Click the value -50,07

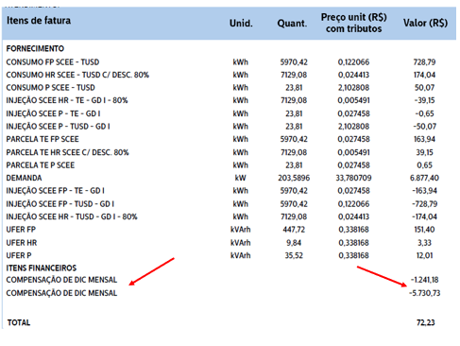tap(424, 127)
